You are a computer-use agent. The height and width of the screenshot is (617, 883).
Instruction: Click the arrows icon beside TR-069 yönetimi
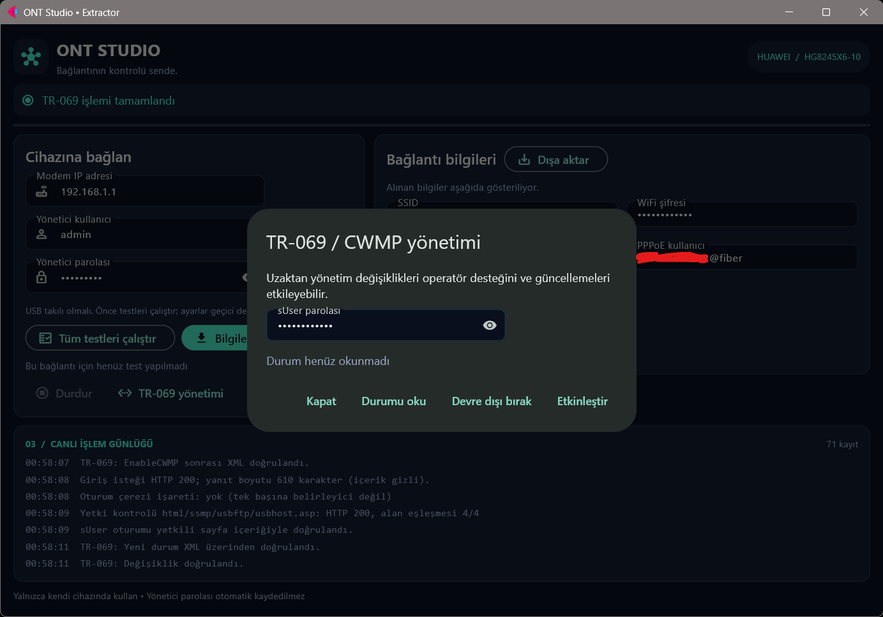click(125, 393)
